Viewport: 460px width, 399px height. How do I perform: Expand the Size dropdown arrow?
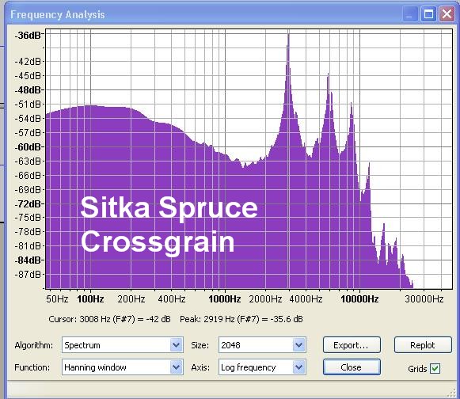pos(298,345)
